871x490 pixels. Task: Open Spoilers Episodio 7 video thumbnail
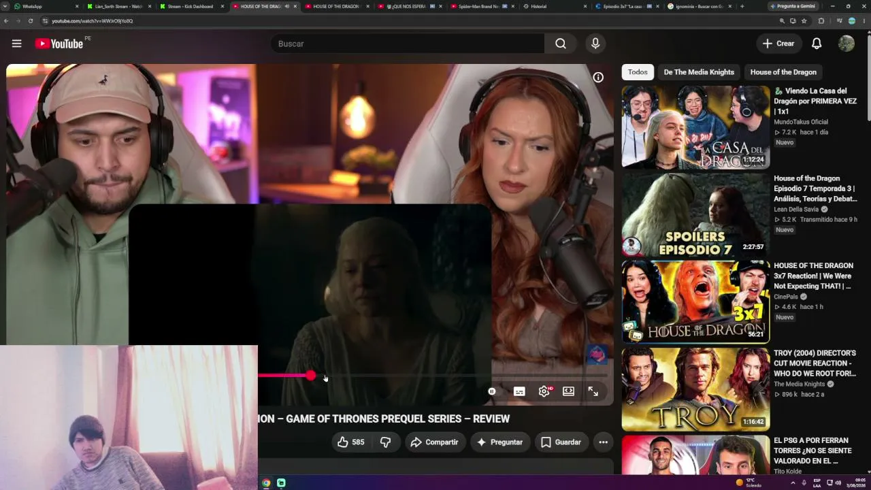coord(695,214)
